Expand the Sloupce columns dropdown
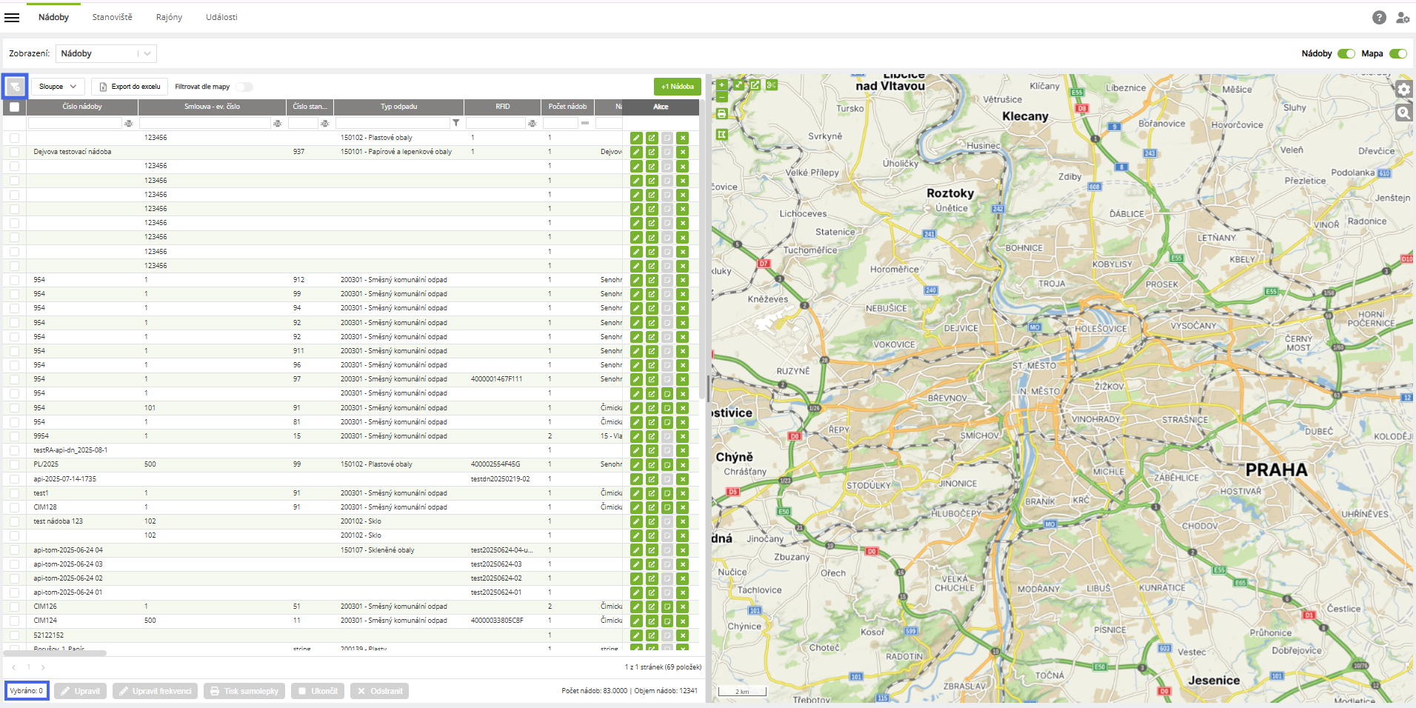The image size is (1416, 708). tap(58, 87)
